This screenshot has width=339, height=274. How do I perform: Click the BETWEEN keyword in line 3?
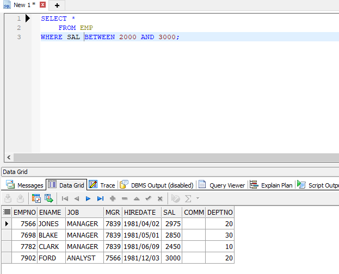click(x=100, y=37)
